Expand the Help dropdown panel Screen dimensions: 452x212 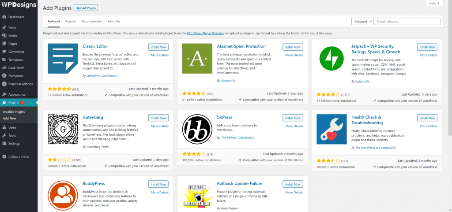point(434,4)
